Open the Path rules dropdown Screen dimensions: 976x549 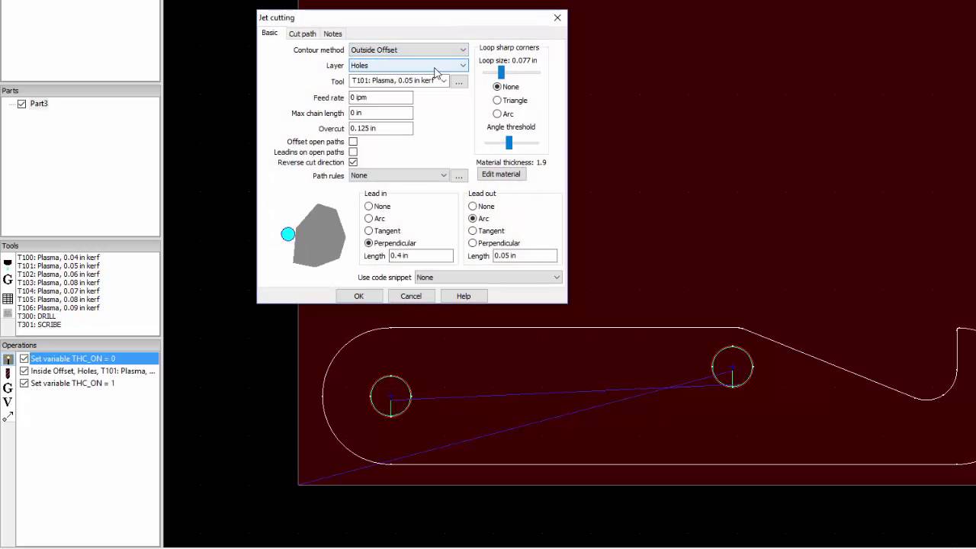(399, 176)
